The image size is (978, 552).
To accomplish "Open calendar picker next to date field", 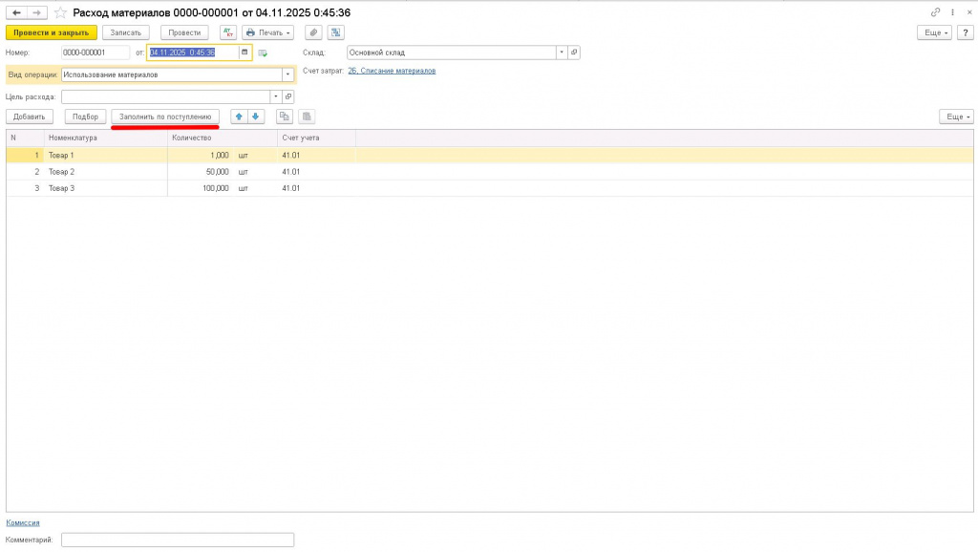I will click(244, 53).
